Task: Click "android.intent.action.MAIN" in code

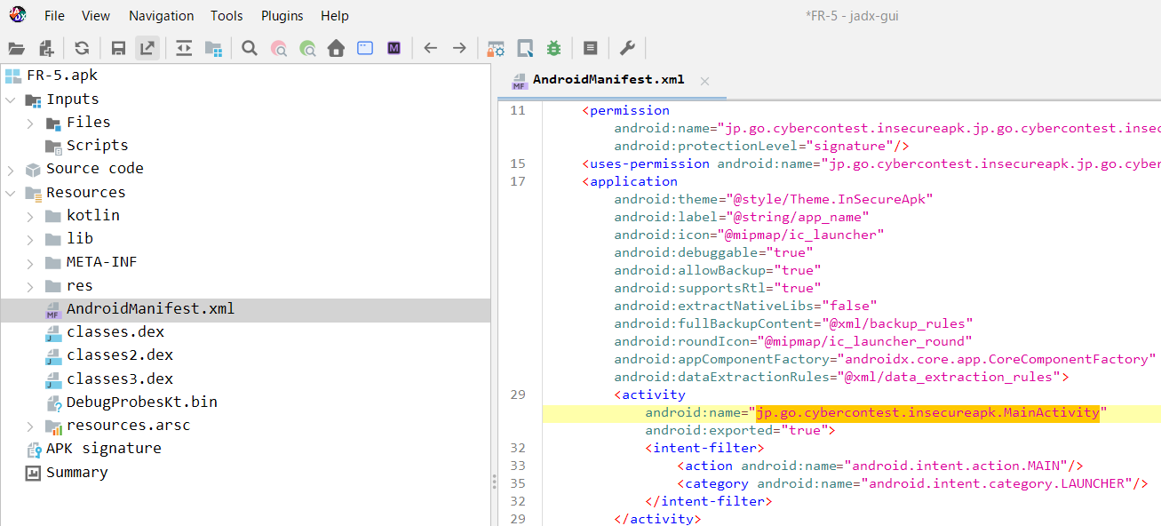Action: [957, 466]
